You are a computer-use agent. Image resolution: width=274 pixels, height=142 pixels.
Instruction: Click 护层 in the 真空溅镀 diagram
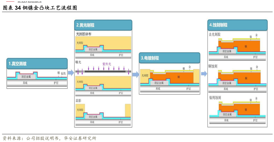(56, 83)
